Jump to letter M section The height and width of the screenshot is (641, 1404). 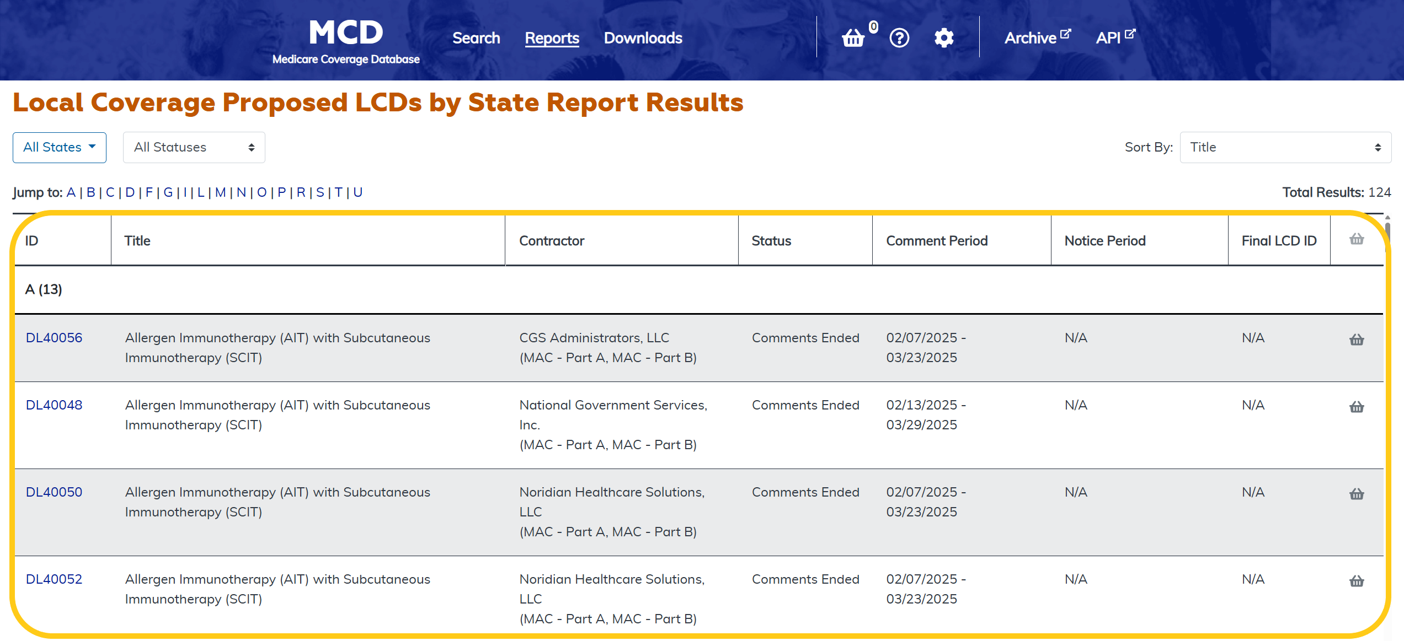220,192
